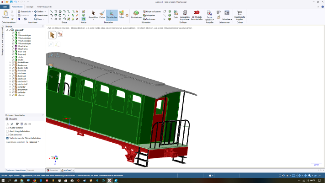
Task: Click Körper aufspalten in Schneiden group
Action: (152, 11)
